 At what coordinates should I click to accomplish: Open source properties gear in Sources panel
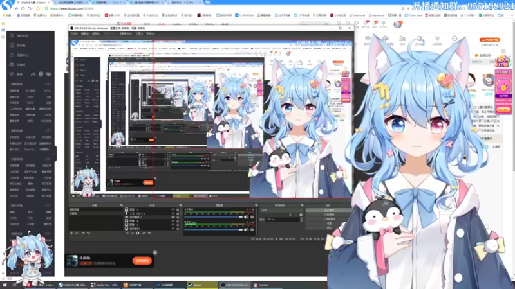point(138,233)
